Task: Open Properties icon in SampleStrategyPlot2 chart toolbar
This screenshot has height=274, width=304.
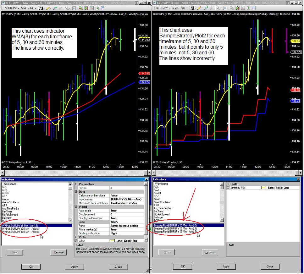Action: tap(254, 8)
